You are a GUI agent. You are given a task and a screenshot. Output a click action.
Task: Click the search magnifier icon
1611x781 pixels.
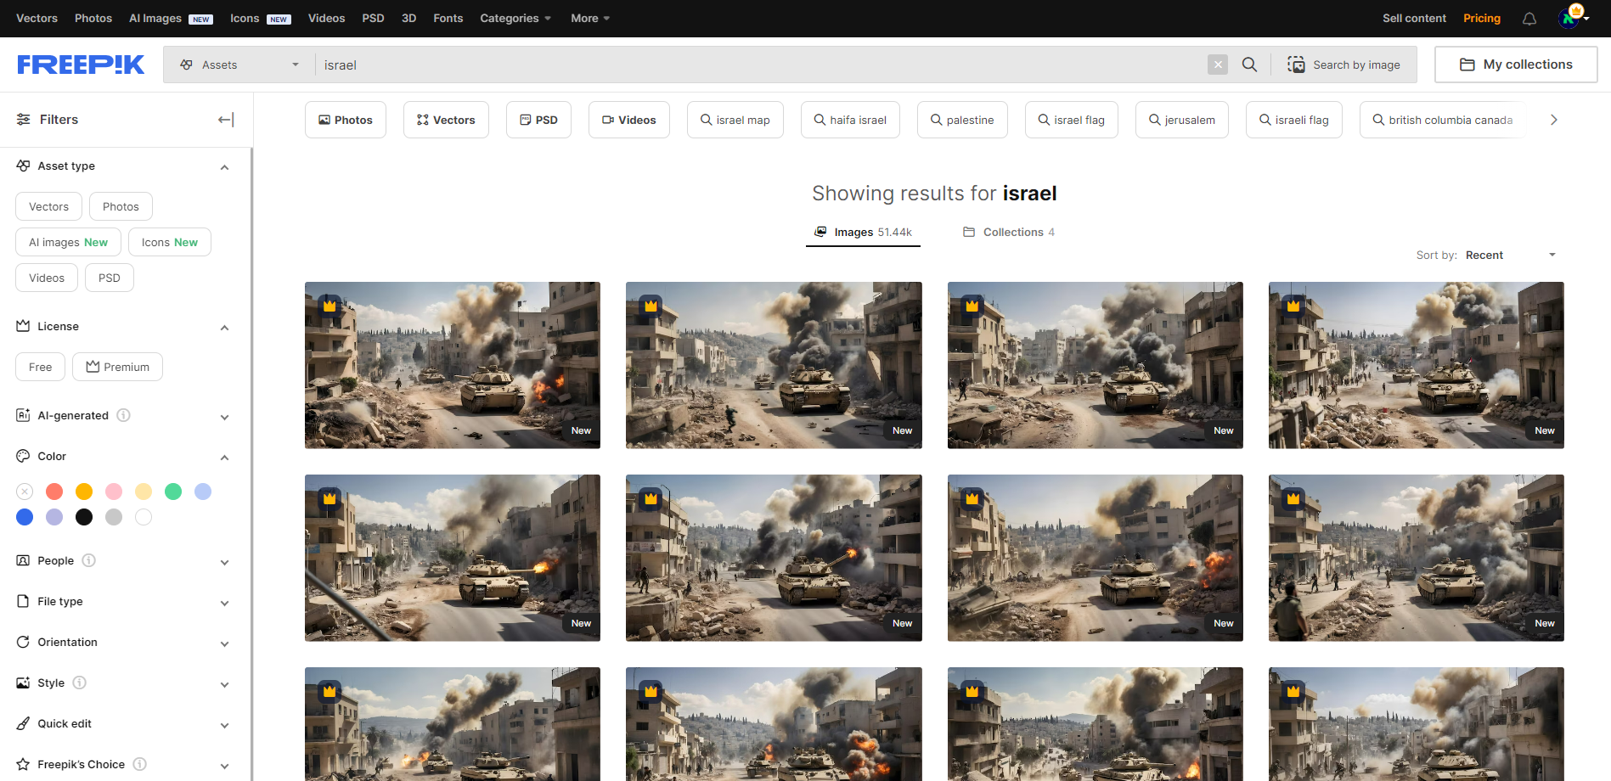click(1249, 65)
